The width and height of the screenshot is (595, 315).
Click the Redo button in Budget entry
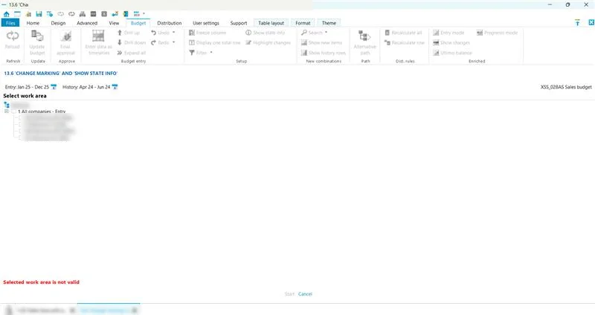160,43
